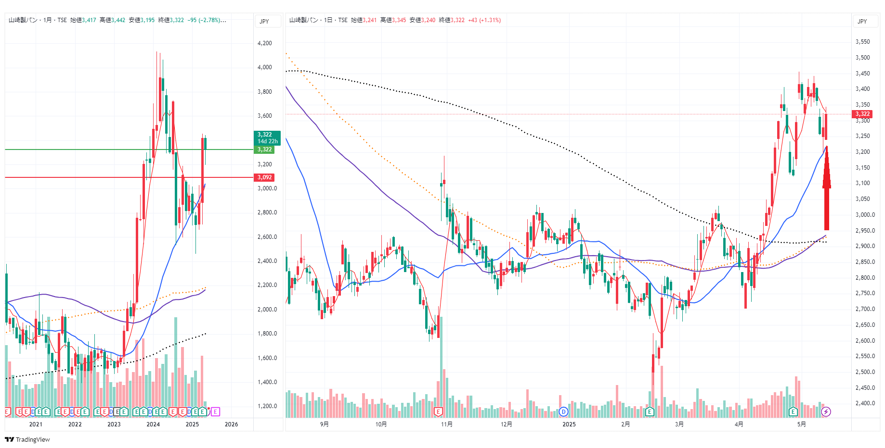The image size is (885, 448).
Task: Click 始値3,417 in monthly legend
Action: [83, 20]
